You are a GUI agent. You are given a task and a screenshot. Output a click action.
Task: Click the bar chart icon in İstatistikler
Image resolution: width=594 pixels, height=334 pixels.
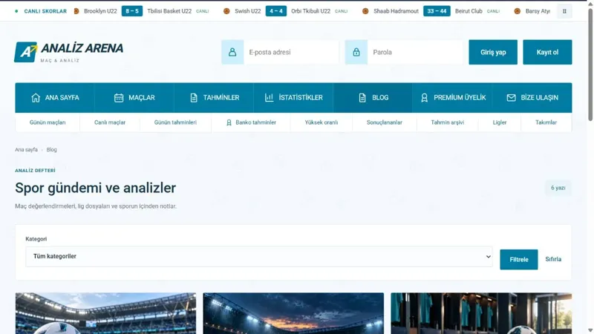269,98
